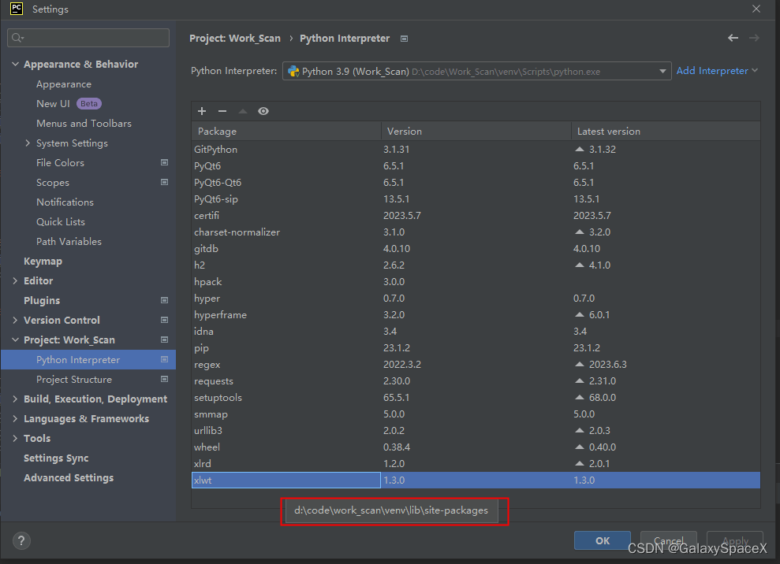This screenshot has height=564, width=780.
Task: Click the Cancel button
Action: 669,540
